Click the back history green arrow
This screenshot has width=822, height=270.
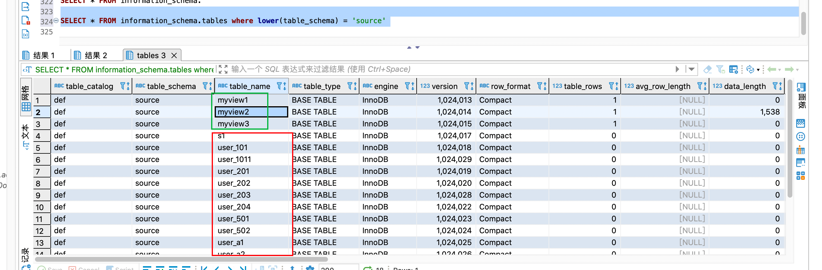click(x=772, y=69)
